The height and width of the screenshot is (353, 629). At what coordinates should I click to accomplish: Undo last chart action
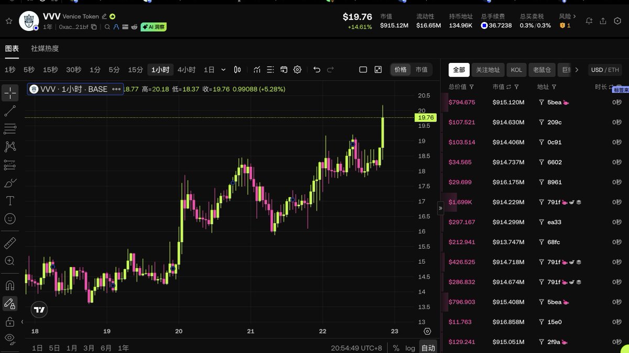coord(317,70)
